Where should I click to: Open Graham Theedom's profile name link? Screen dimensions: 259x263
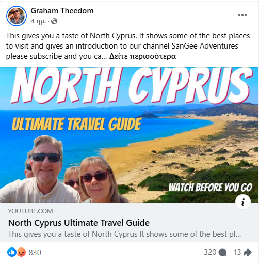pyautogui.click(x=62, y=11)
